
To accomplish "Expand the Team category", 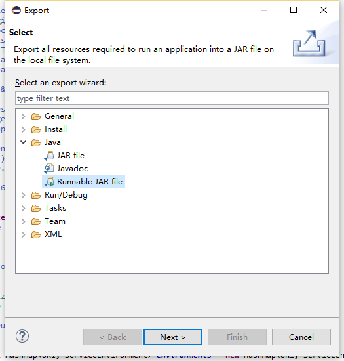I will [x=23, y=221].
